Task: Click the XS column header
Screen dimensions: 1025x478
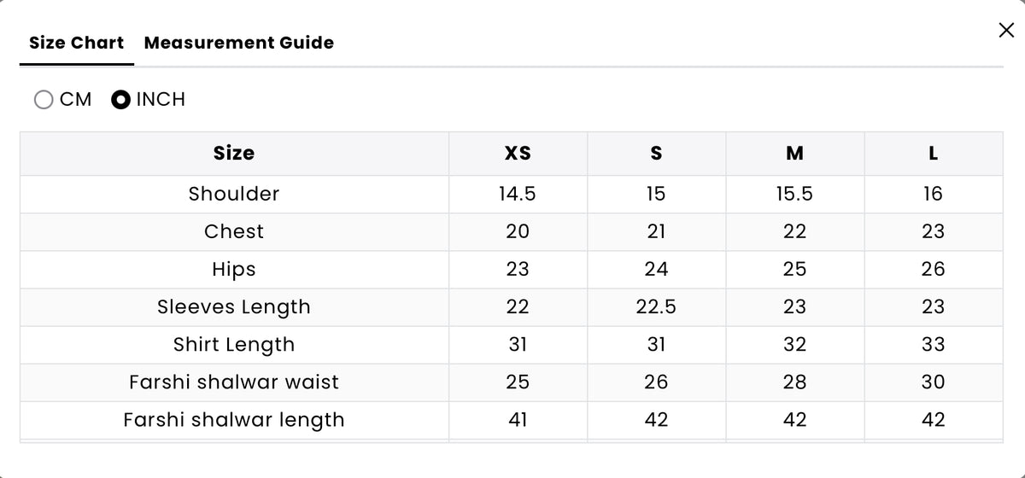Action: pyautogui.click(x=518, y=154)
